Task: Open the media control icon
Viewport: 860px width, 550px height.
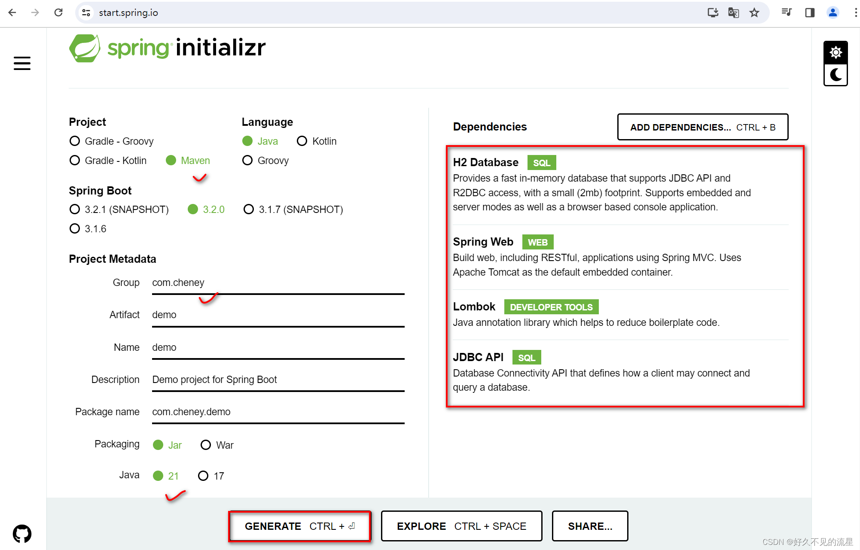Action: click(787, 12)
